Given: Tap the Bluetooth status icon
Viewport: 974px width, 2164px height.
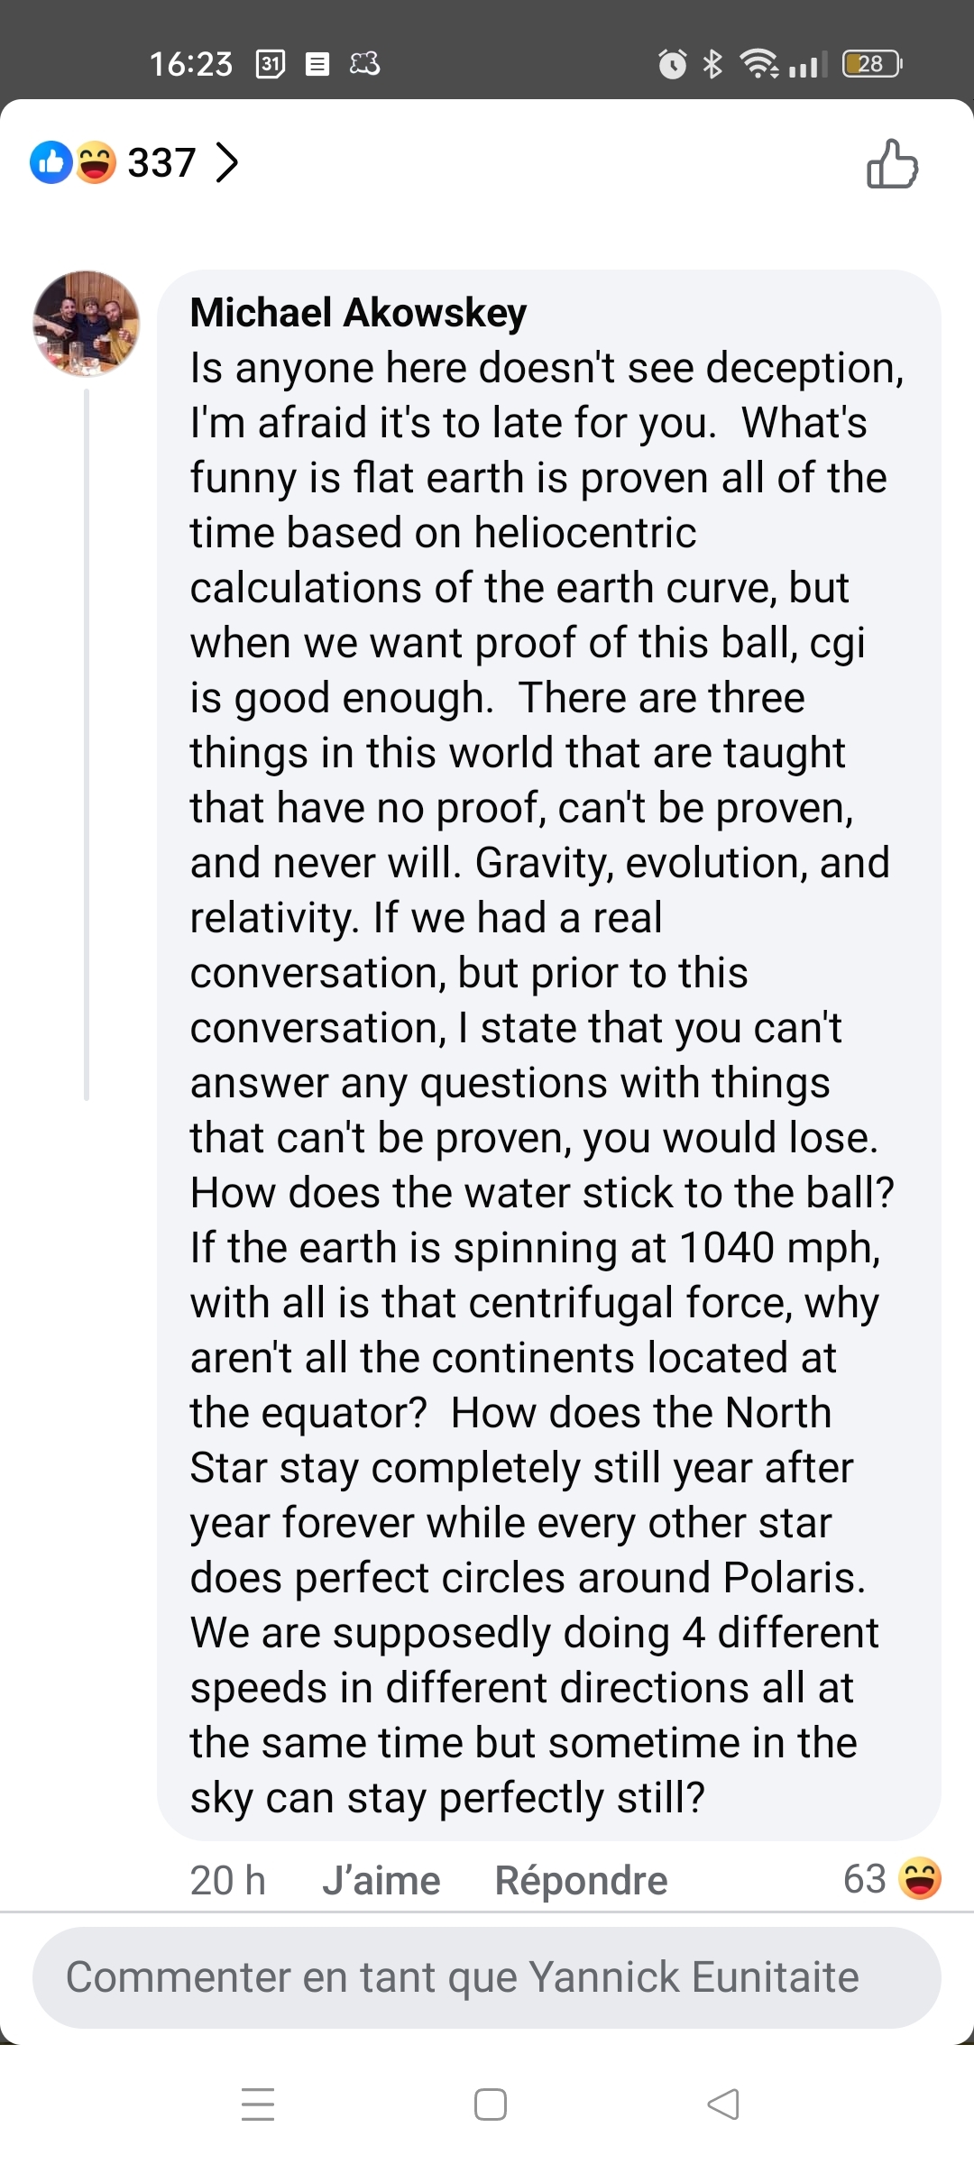Looking at the screenshot, I should point(713,64).
